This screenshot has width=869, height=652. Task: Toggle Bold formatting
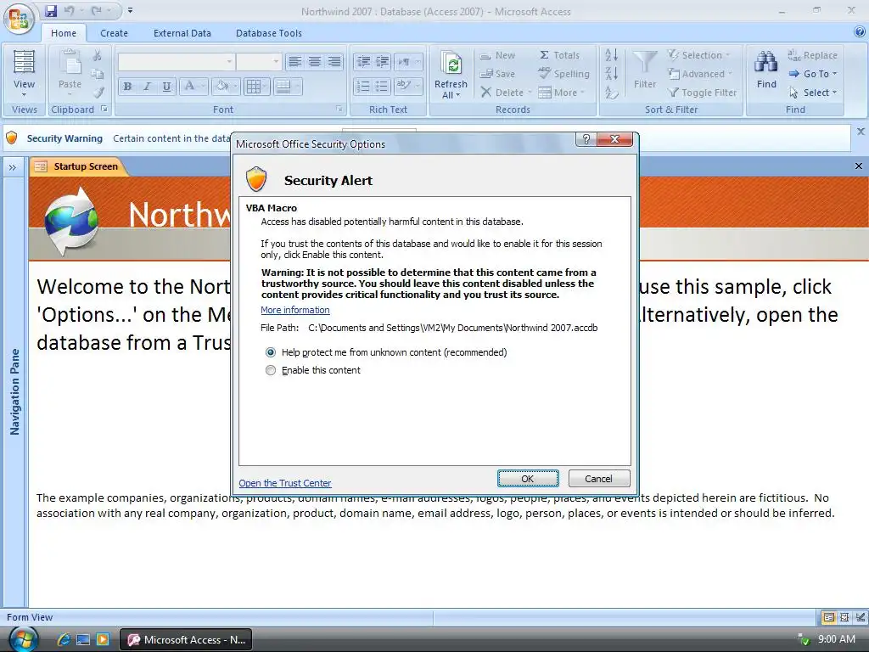pos(127,87)
